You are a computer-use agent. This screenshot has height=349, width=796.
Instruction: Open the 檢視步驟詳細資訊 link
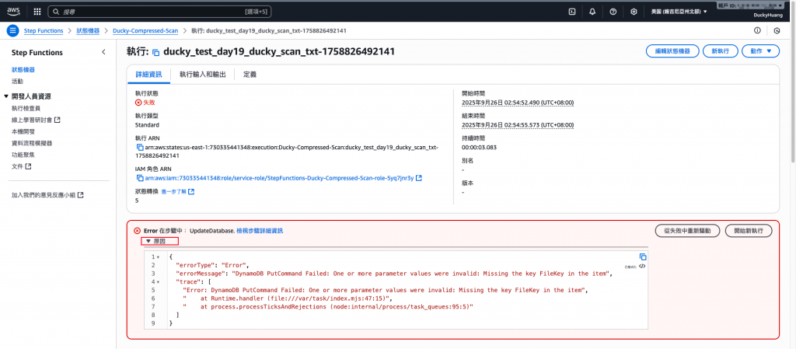[260, 231]
